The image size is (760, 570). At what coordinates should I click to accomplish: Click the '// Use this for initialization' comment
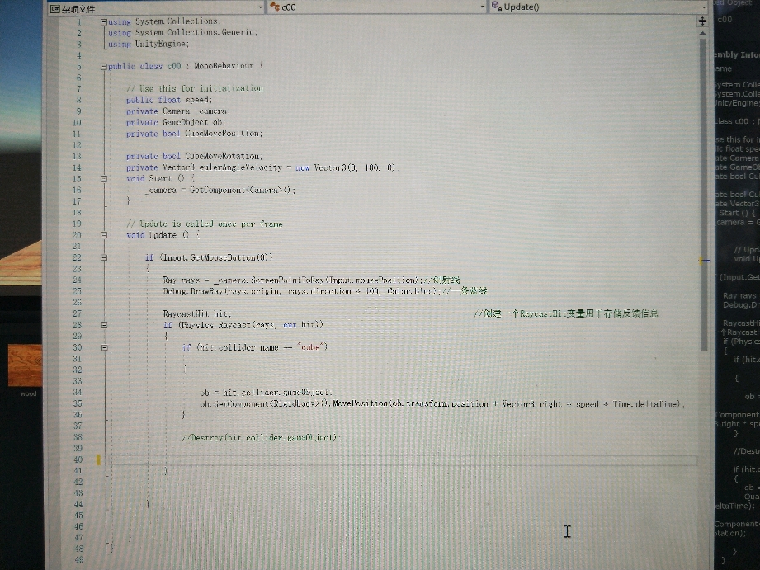[x=195, y=88]
